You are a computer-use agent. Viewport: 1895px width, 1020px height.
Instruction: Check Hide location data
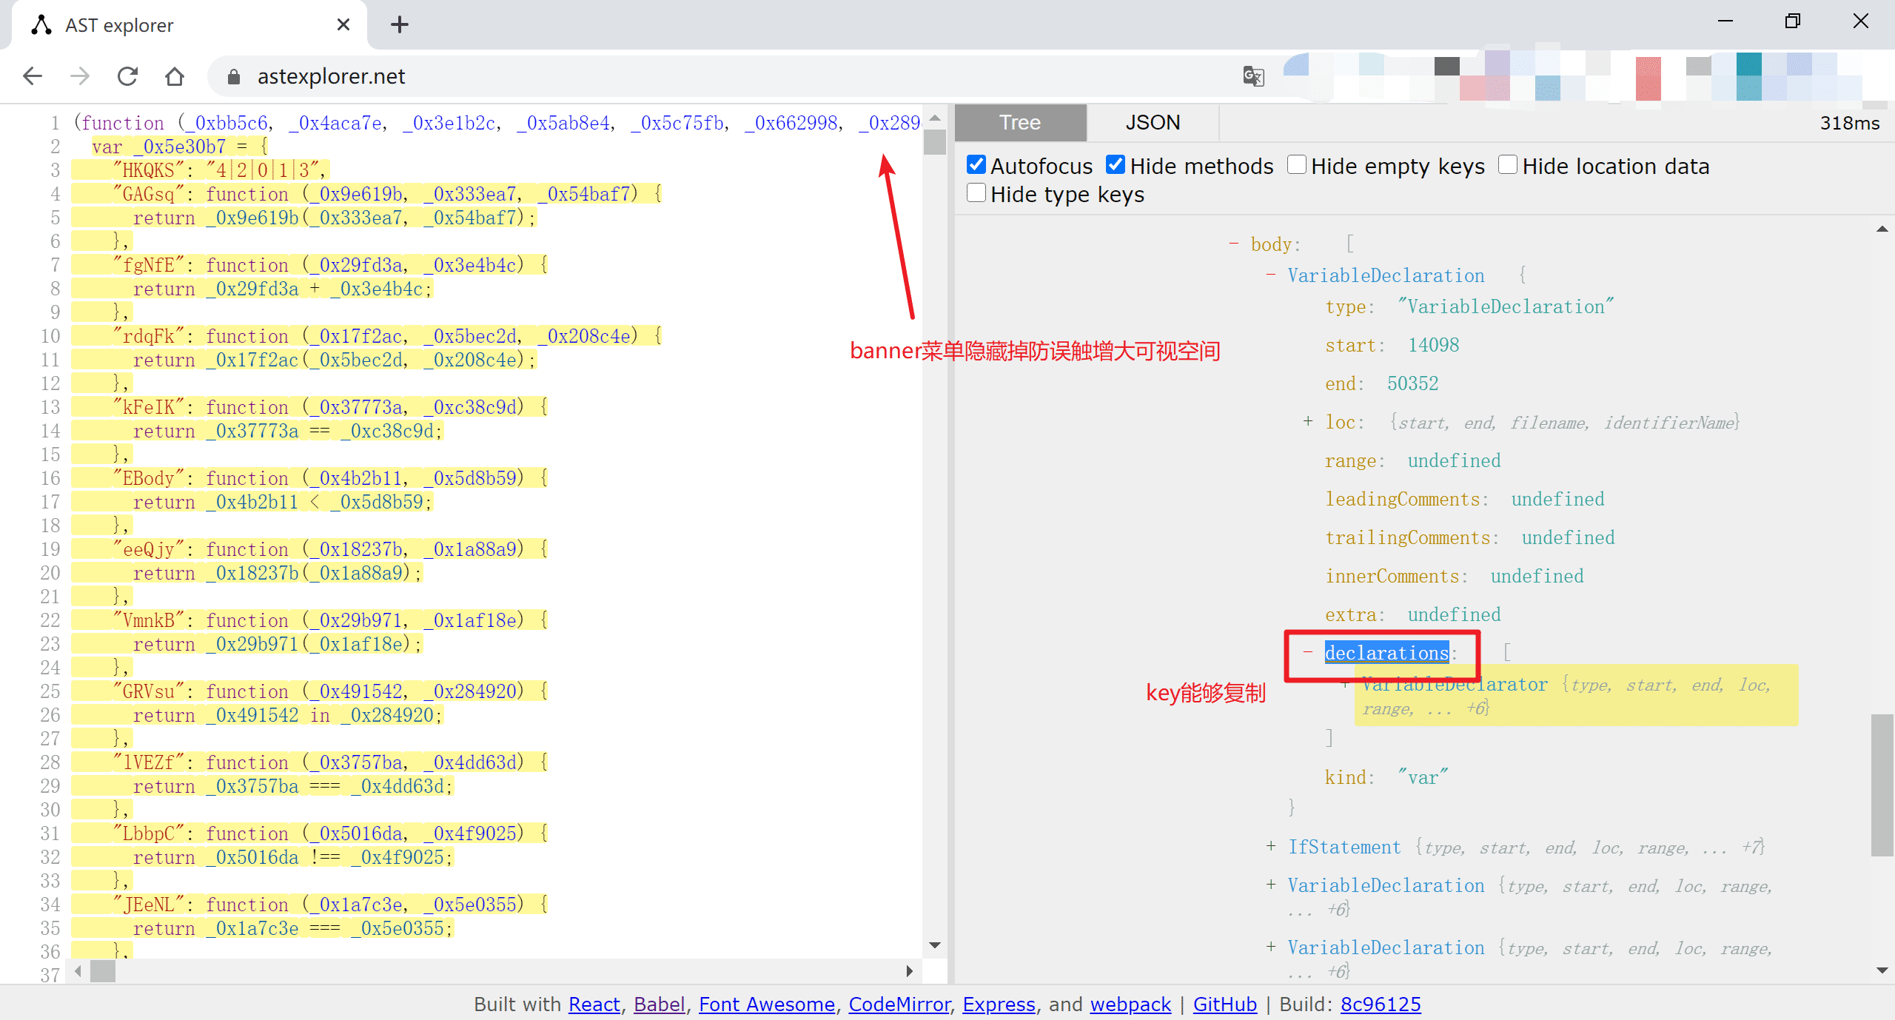[1508, 165]
